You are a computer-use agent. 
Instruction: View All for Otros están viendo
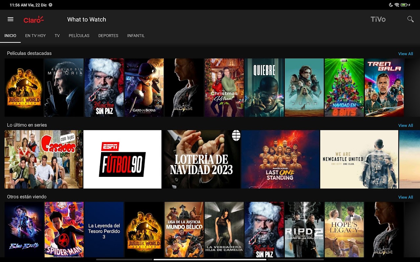click(x=406, y=197)
